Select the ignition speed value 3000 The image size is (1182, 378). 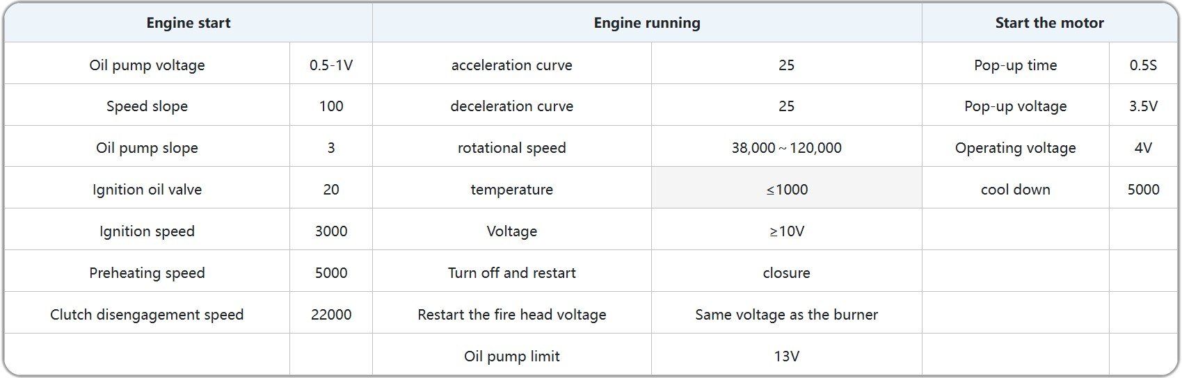pyautogui.click(x=331, y=231)
